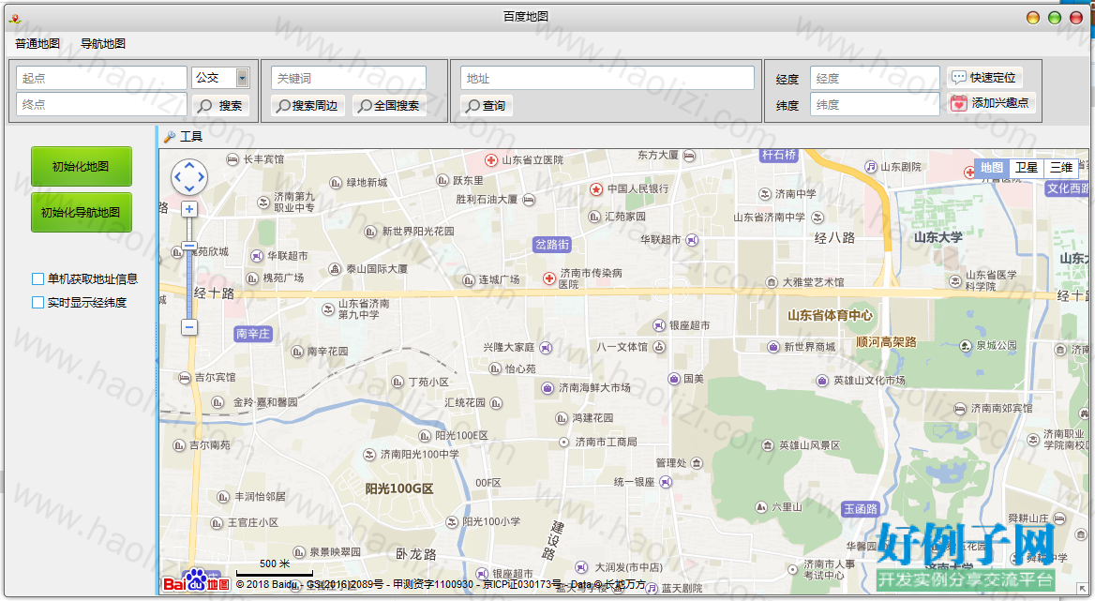Enable the 单机获取地址信息 checkbox
The height and width of the screenshot is (601, 1095).
tap(37, 278)
